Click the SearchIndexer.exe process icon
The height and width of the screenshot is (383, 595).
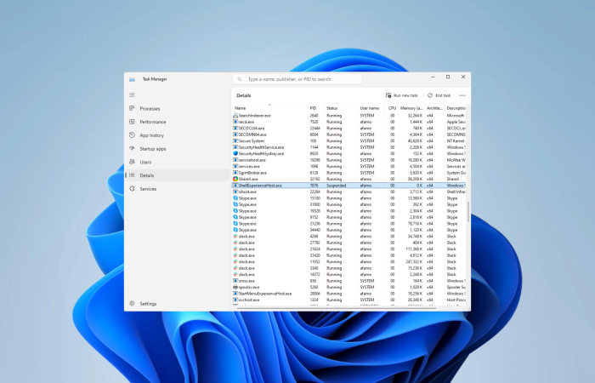tap(235, 115)
